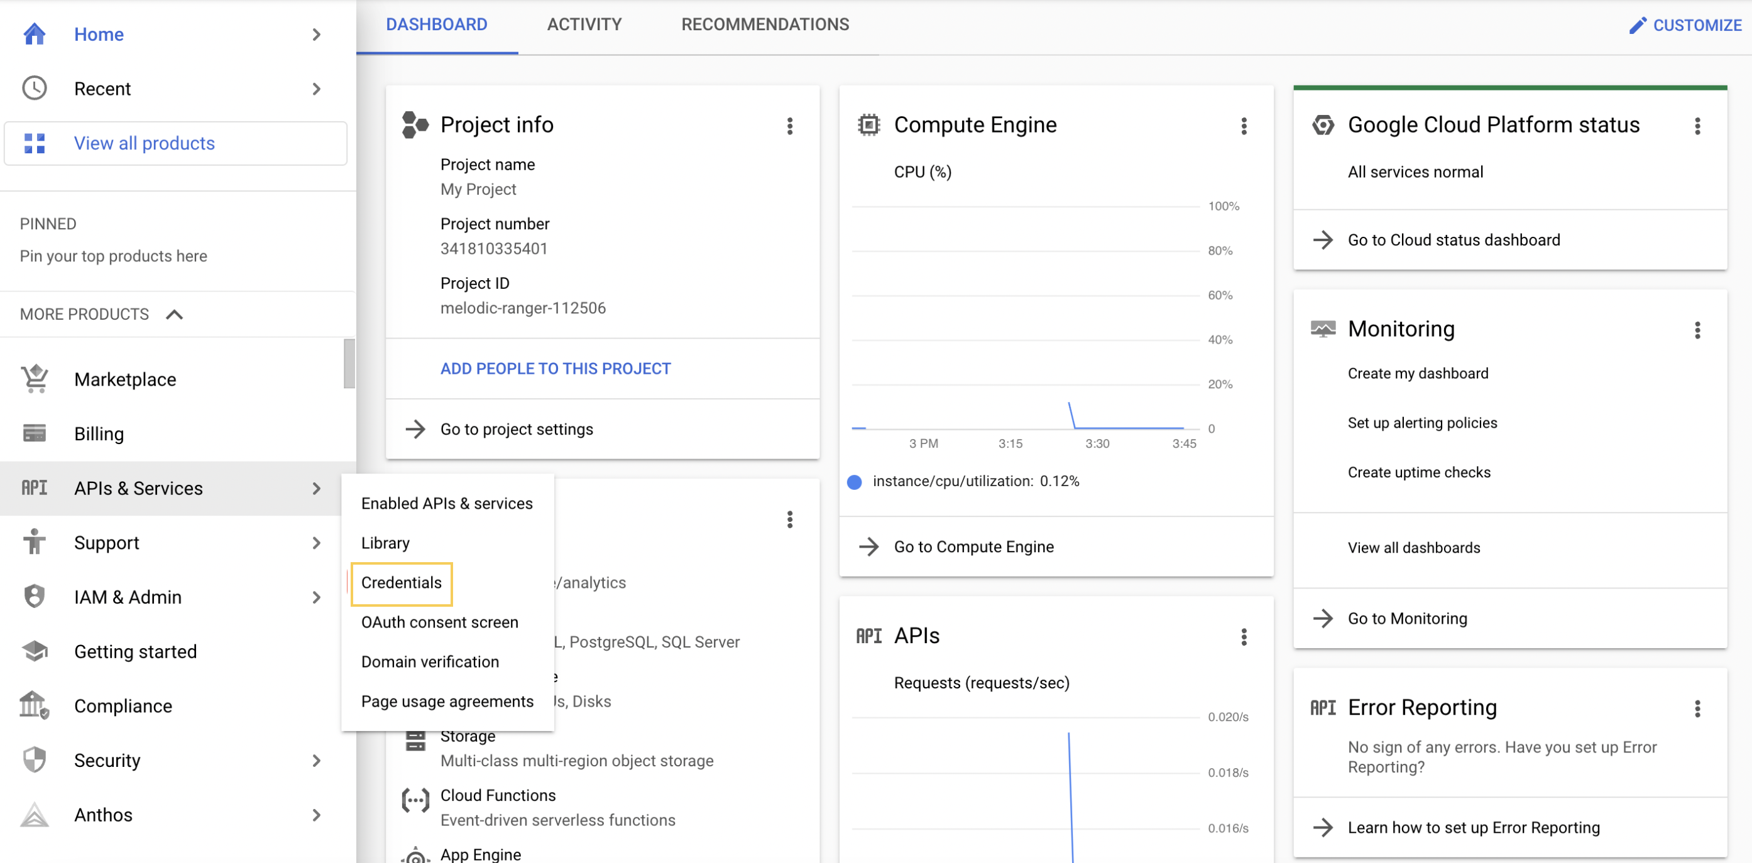Click the Billing card icon
The width and height of the screenshot is (1752, 863).
click(34, 433)
